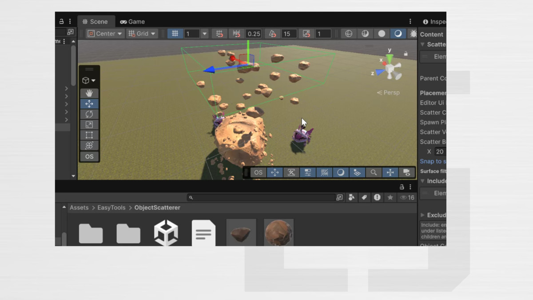
Task: Open the Scene view three-dots menu
Action: [410, 21]
